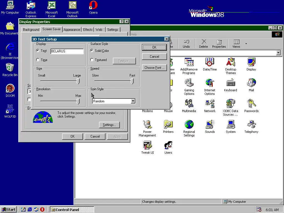Viewport: 284px width, 213px height.
Task: Open the Passwords applet
Action: pos(251,106)
